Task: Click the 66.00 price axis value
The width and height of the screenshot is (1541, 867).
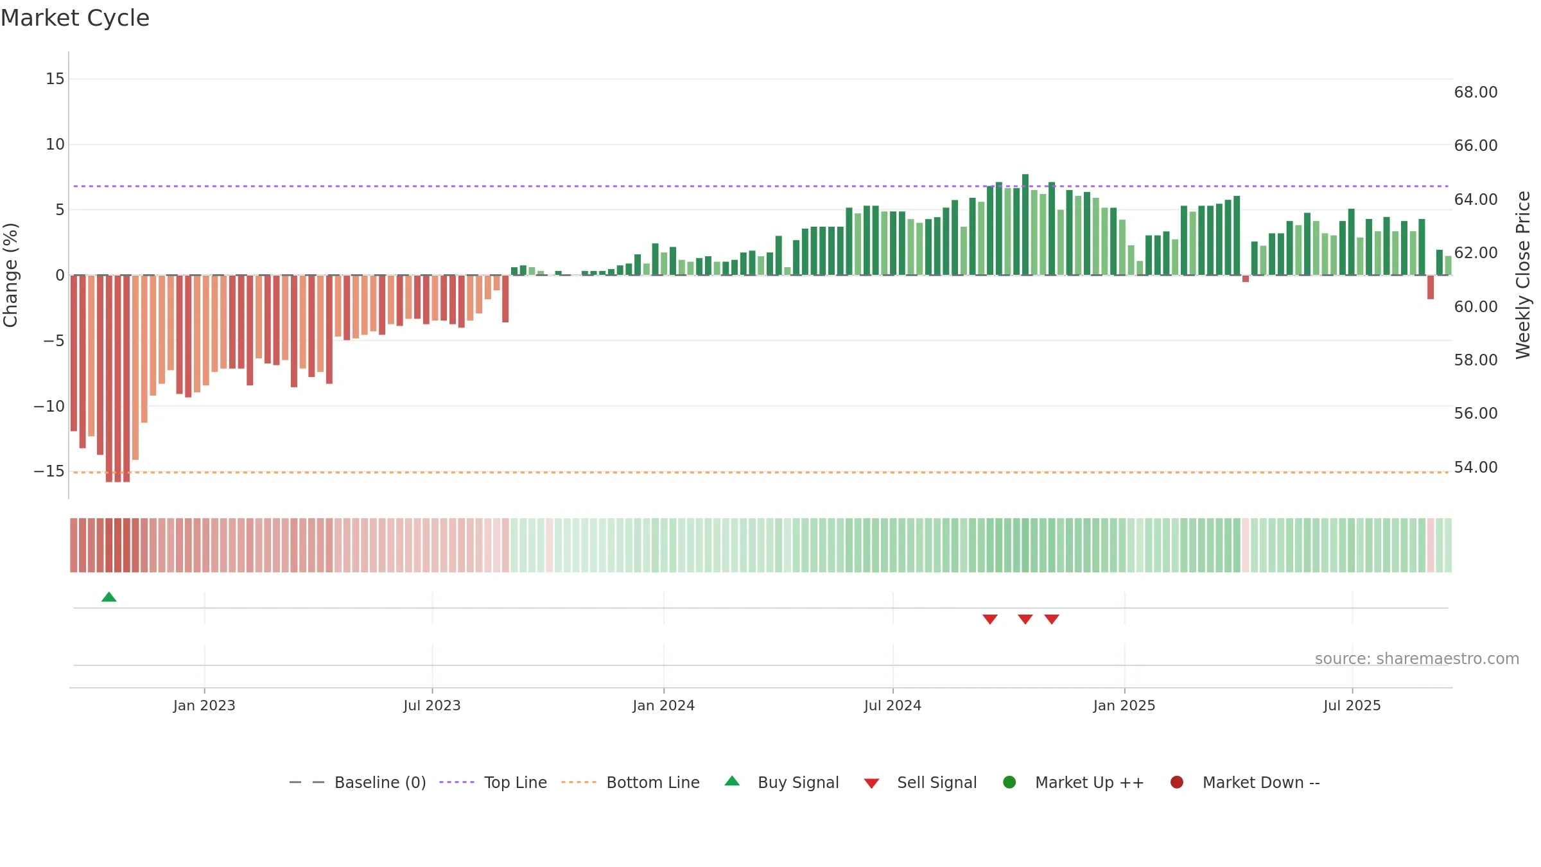Action: (1476, 146)
